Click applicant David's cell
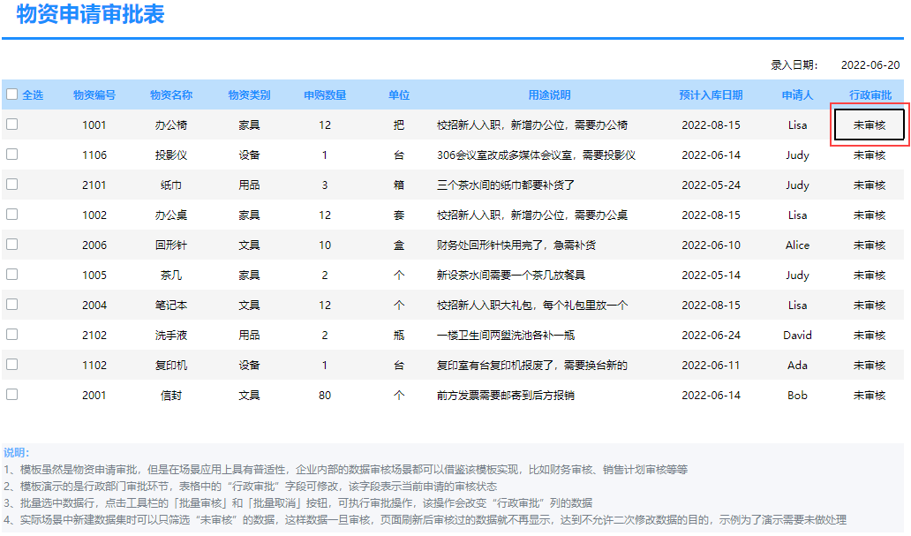This screenshot has width=911, height=536. click(797, 336)
